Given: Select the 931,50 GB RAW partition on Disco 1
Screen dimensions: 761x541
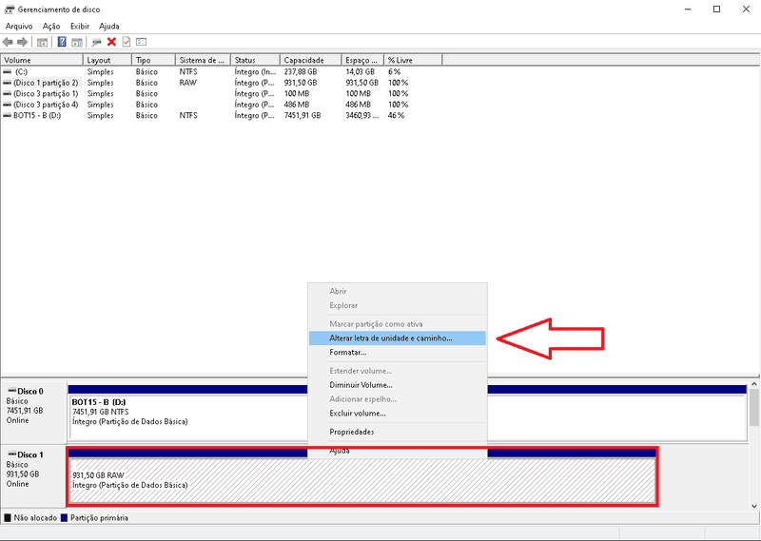Looking at the screenshot, I should tap(362, 476).
